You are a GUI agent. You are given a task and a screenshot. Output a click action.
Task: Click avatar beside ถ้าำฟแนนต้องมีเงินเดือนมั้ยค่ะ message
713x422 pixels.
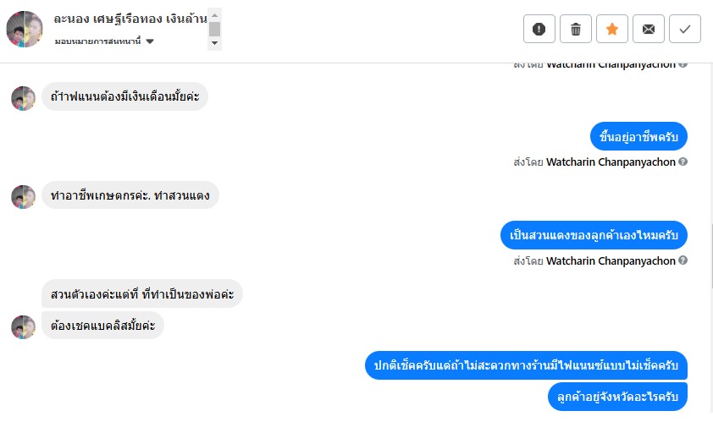coord(23,98)
